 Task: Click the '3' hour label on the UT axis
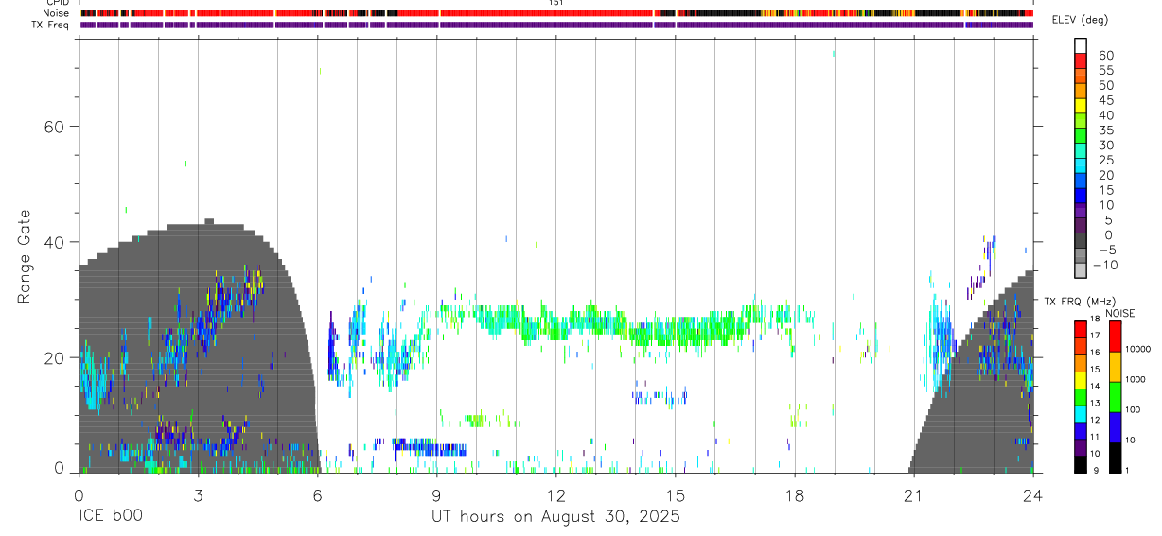(x=198, y=495)
